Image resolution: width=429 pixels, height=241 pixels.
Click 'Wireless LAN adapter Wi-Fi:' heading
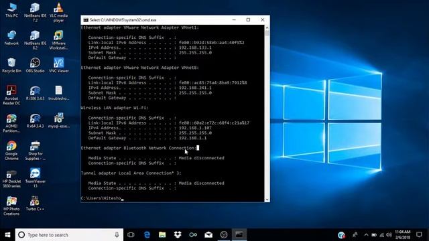115,108
